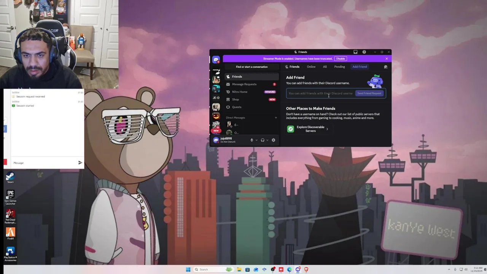Select 'Session request received' log entry
Image resolution: width=487 pixels, height=274 pixels.
pos(30,97)
